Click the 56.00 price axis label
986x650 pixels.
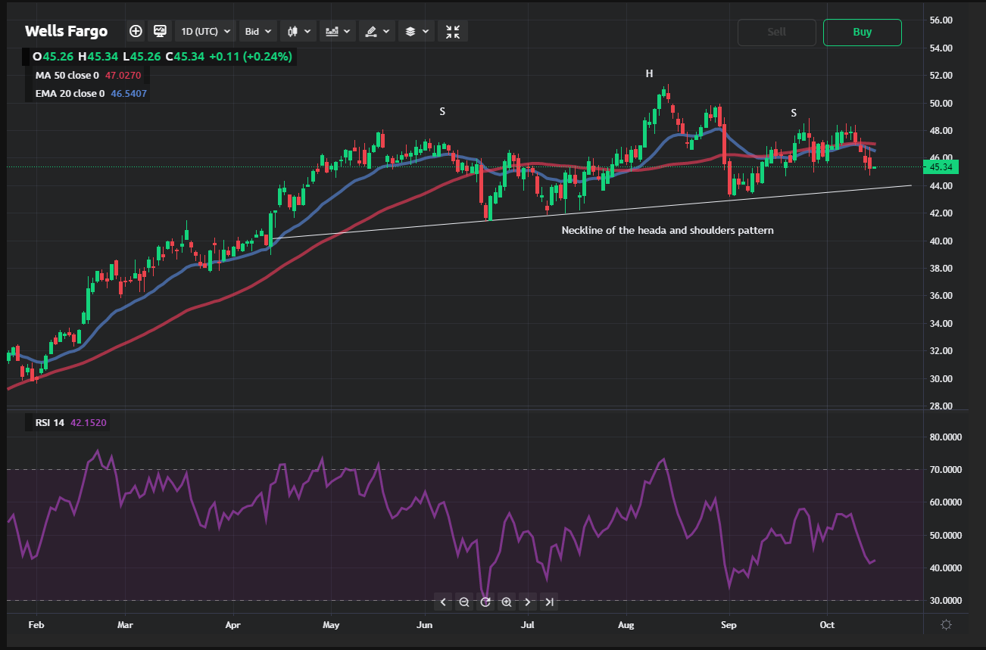coord(941,20)
